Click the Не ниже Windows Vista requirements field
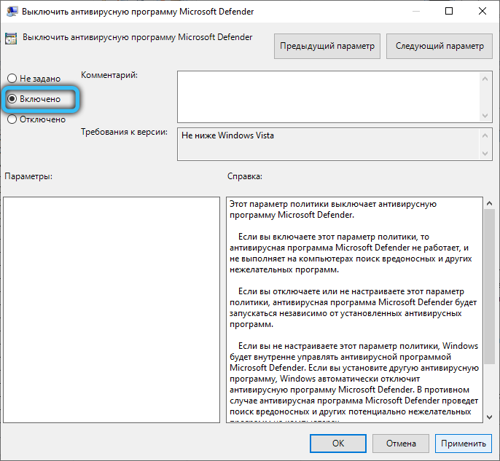Screen dimensions: 500x461 click(328, 144)
